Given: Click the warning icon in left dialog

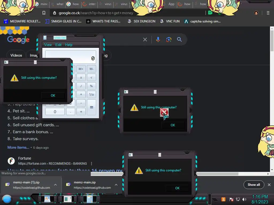Looking at the screenshot, I should (x=14, y=78).
